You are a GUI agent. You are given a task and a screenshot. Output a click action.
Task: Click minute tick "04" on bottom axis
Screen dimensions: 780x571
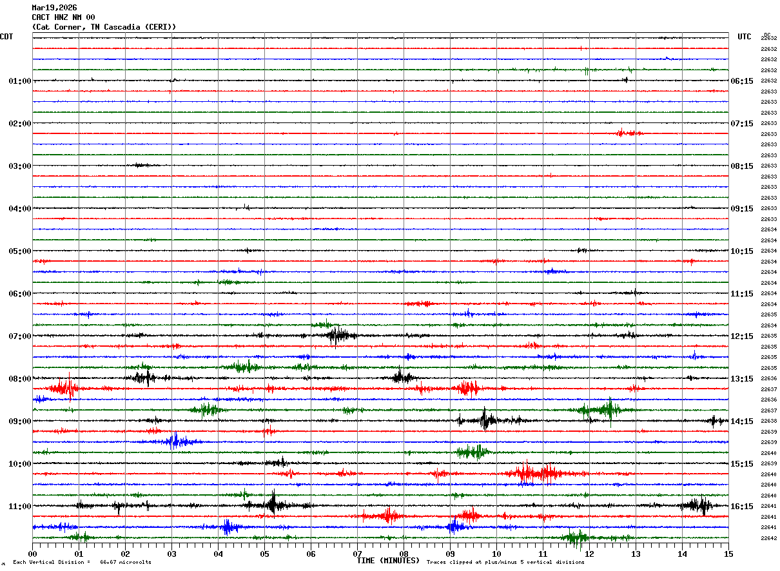[218, 554]
